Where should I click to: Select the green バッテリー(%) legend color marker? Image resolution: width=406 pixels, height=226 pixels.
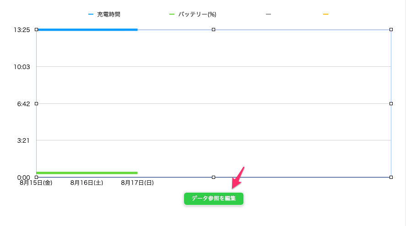[x=172, y=14]
